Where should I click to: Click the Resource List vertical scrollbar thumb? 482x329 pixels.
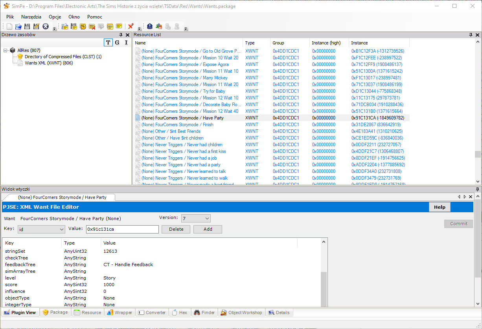[x=478, y=154]
